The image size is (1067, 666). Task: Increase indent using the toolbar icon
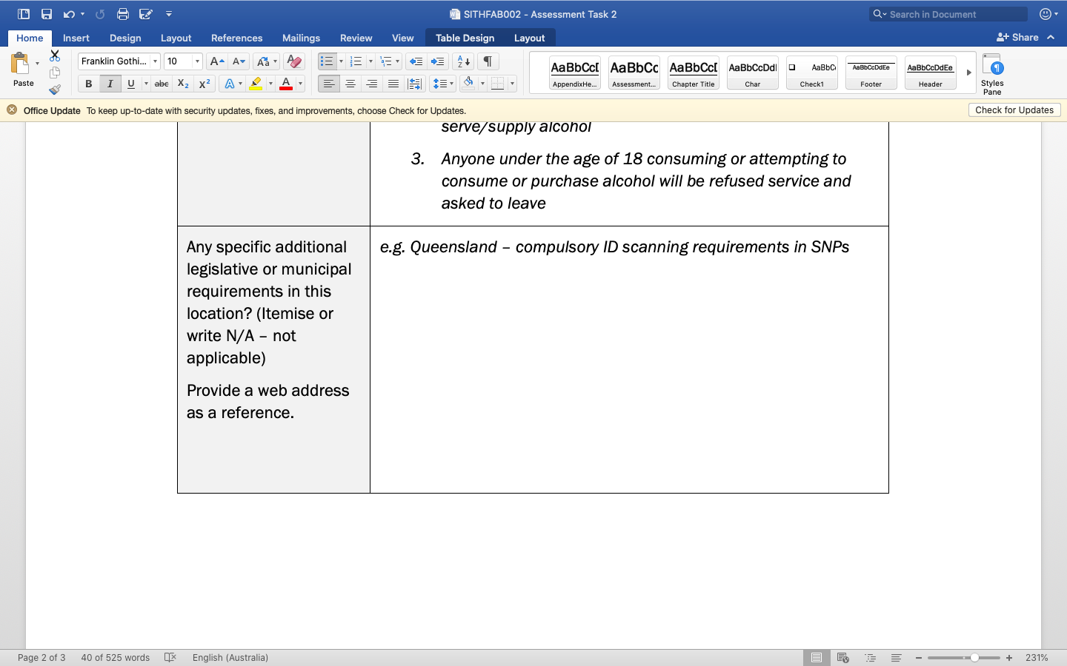tap(437, 61)
